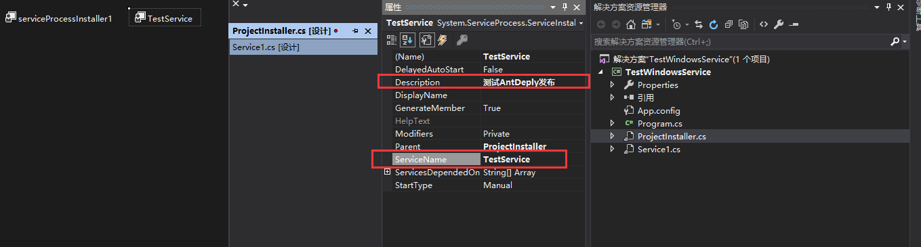Select the HelpText property row
Viewport: 921px width, 247px height.
click(x=489, y=121)
